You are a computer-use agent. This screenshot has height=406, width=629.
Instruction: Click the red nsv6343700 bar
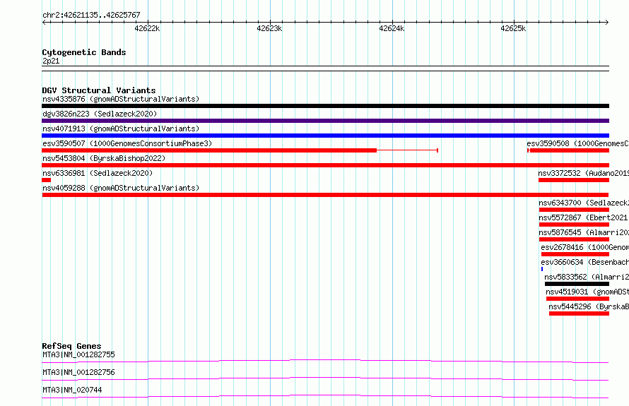[x=574, y=210]
